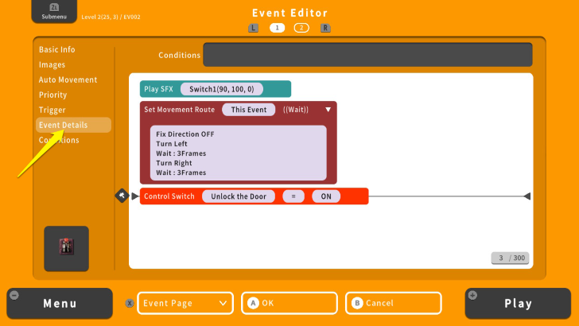
Task: Open the Trigger section
Action: tap(52, 110)
